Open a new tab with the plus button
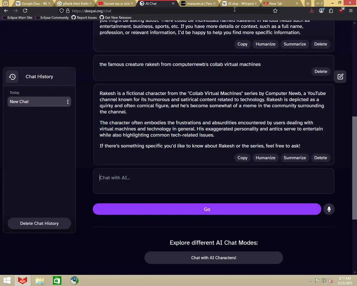357x286 pixels. pos(308,3)
